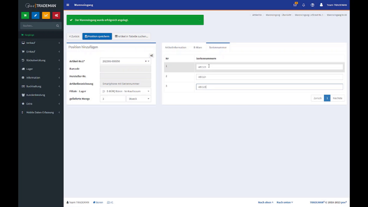
Task: Click the search magnifier icon in sidebar
Action: 57,26
